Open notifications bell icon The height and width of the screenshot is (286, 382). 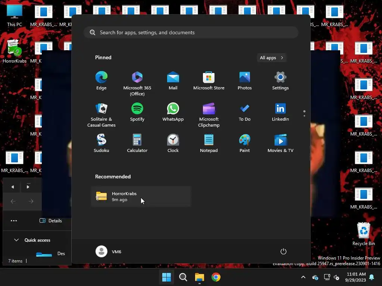pyautogui.click(x=372, y=277)
